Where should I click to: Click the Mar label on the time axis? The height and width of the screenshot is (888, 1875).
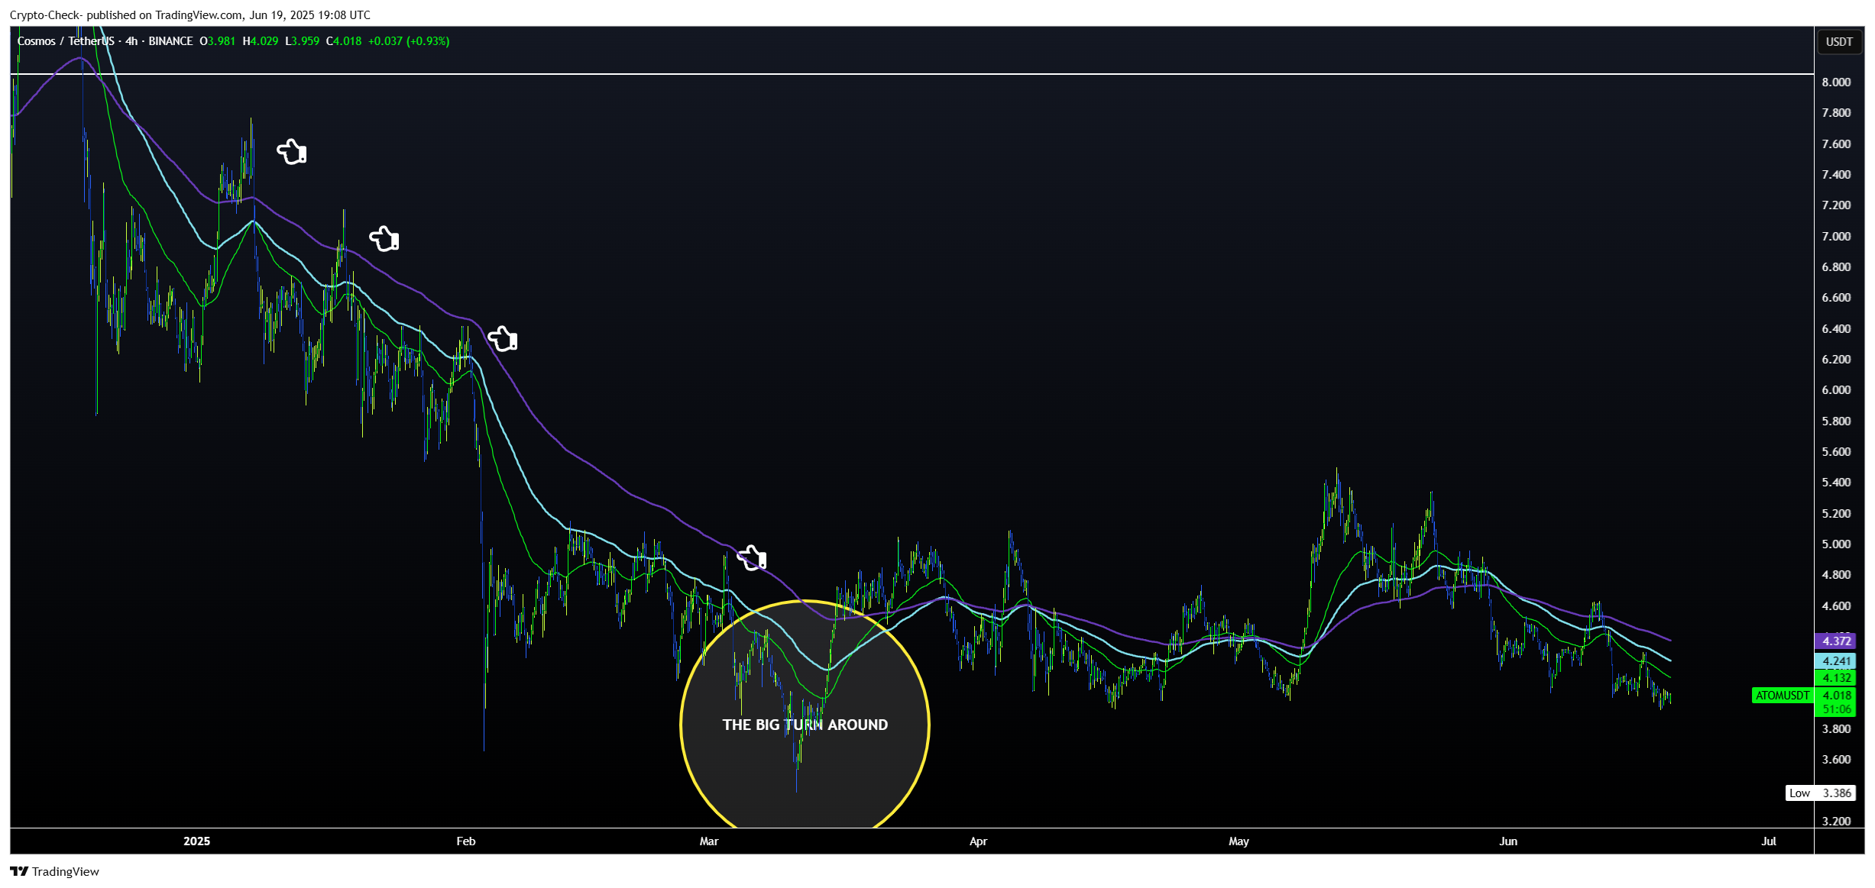click(x=709, y=841)
